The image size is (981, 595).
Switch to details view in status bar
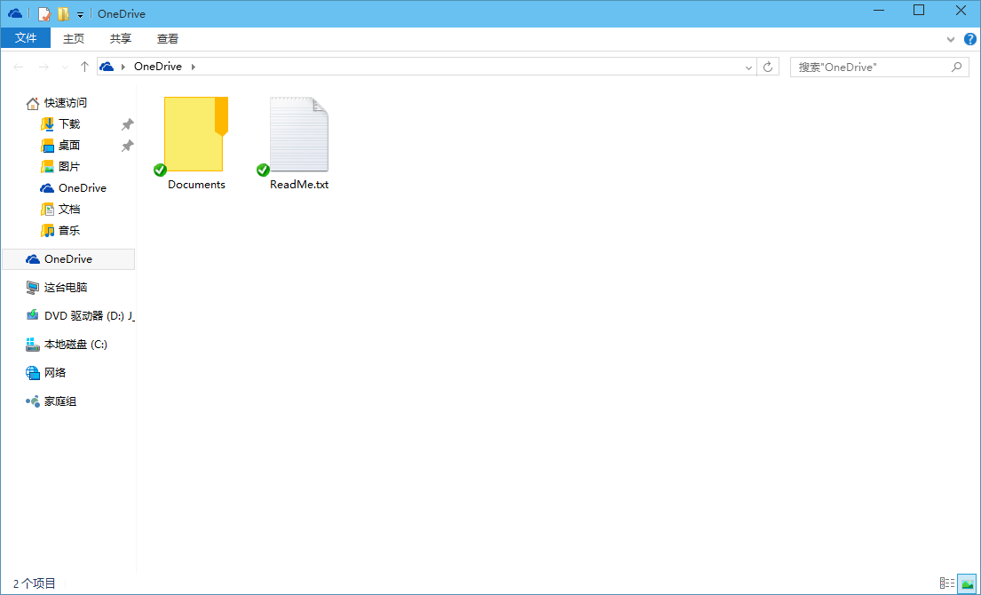tap(947, 583)
